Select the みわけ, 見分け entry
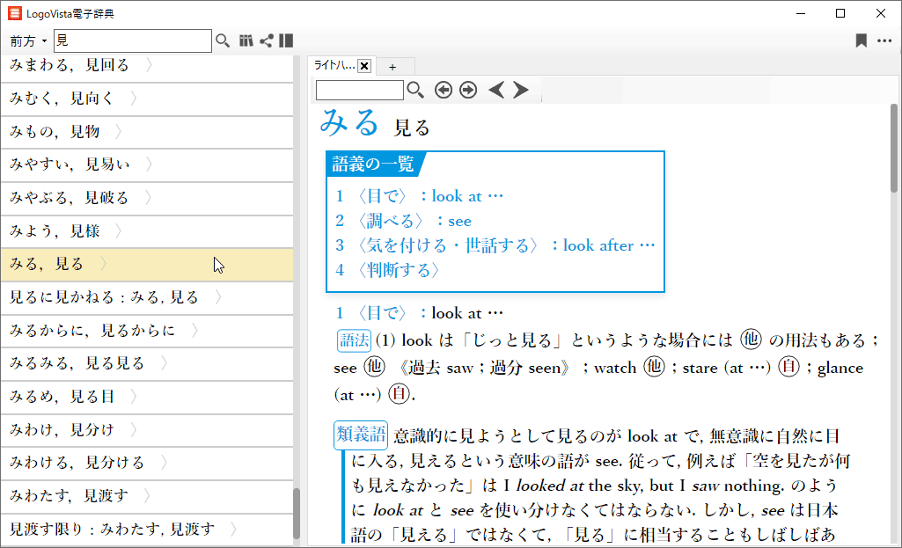Screen dimensions: 902x548 147,430
